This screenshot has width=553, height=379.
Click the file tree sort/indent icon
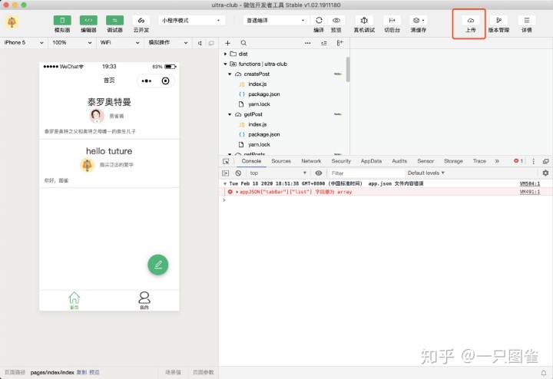[x=323, y=43]
